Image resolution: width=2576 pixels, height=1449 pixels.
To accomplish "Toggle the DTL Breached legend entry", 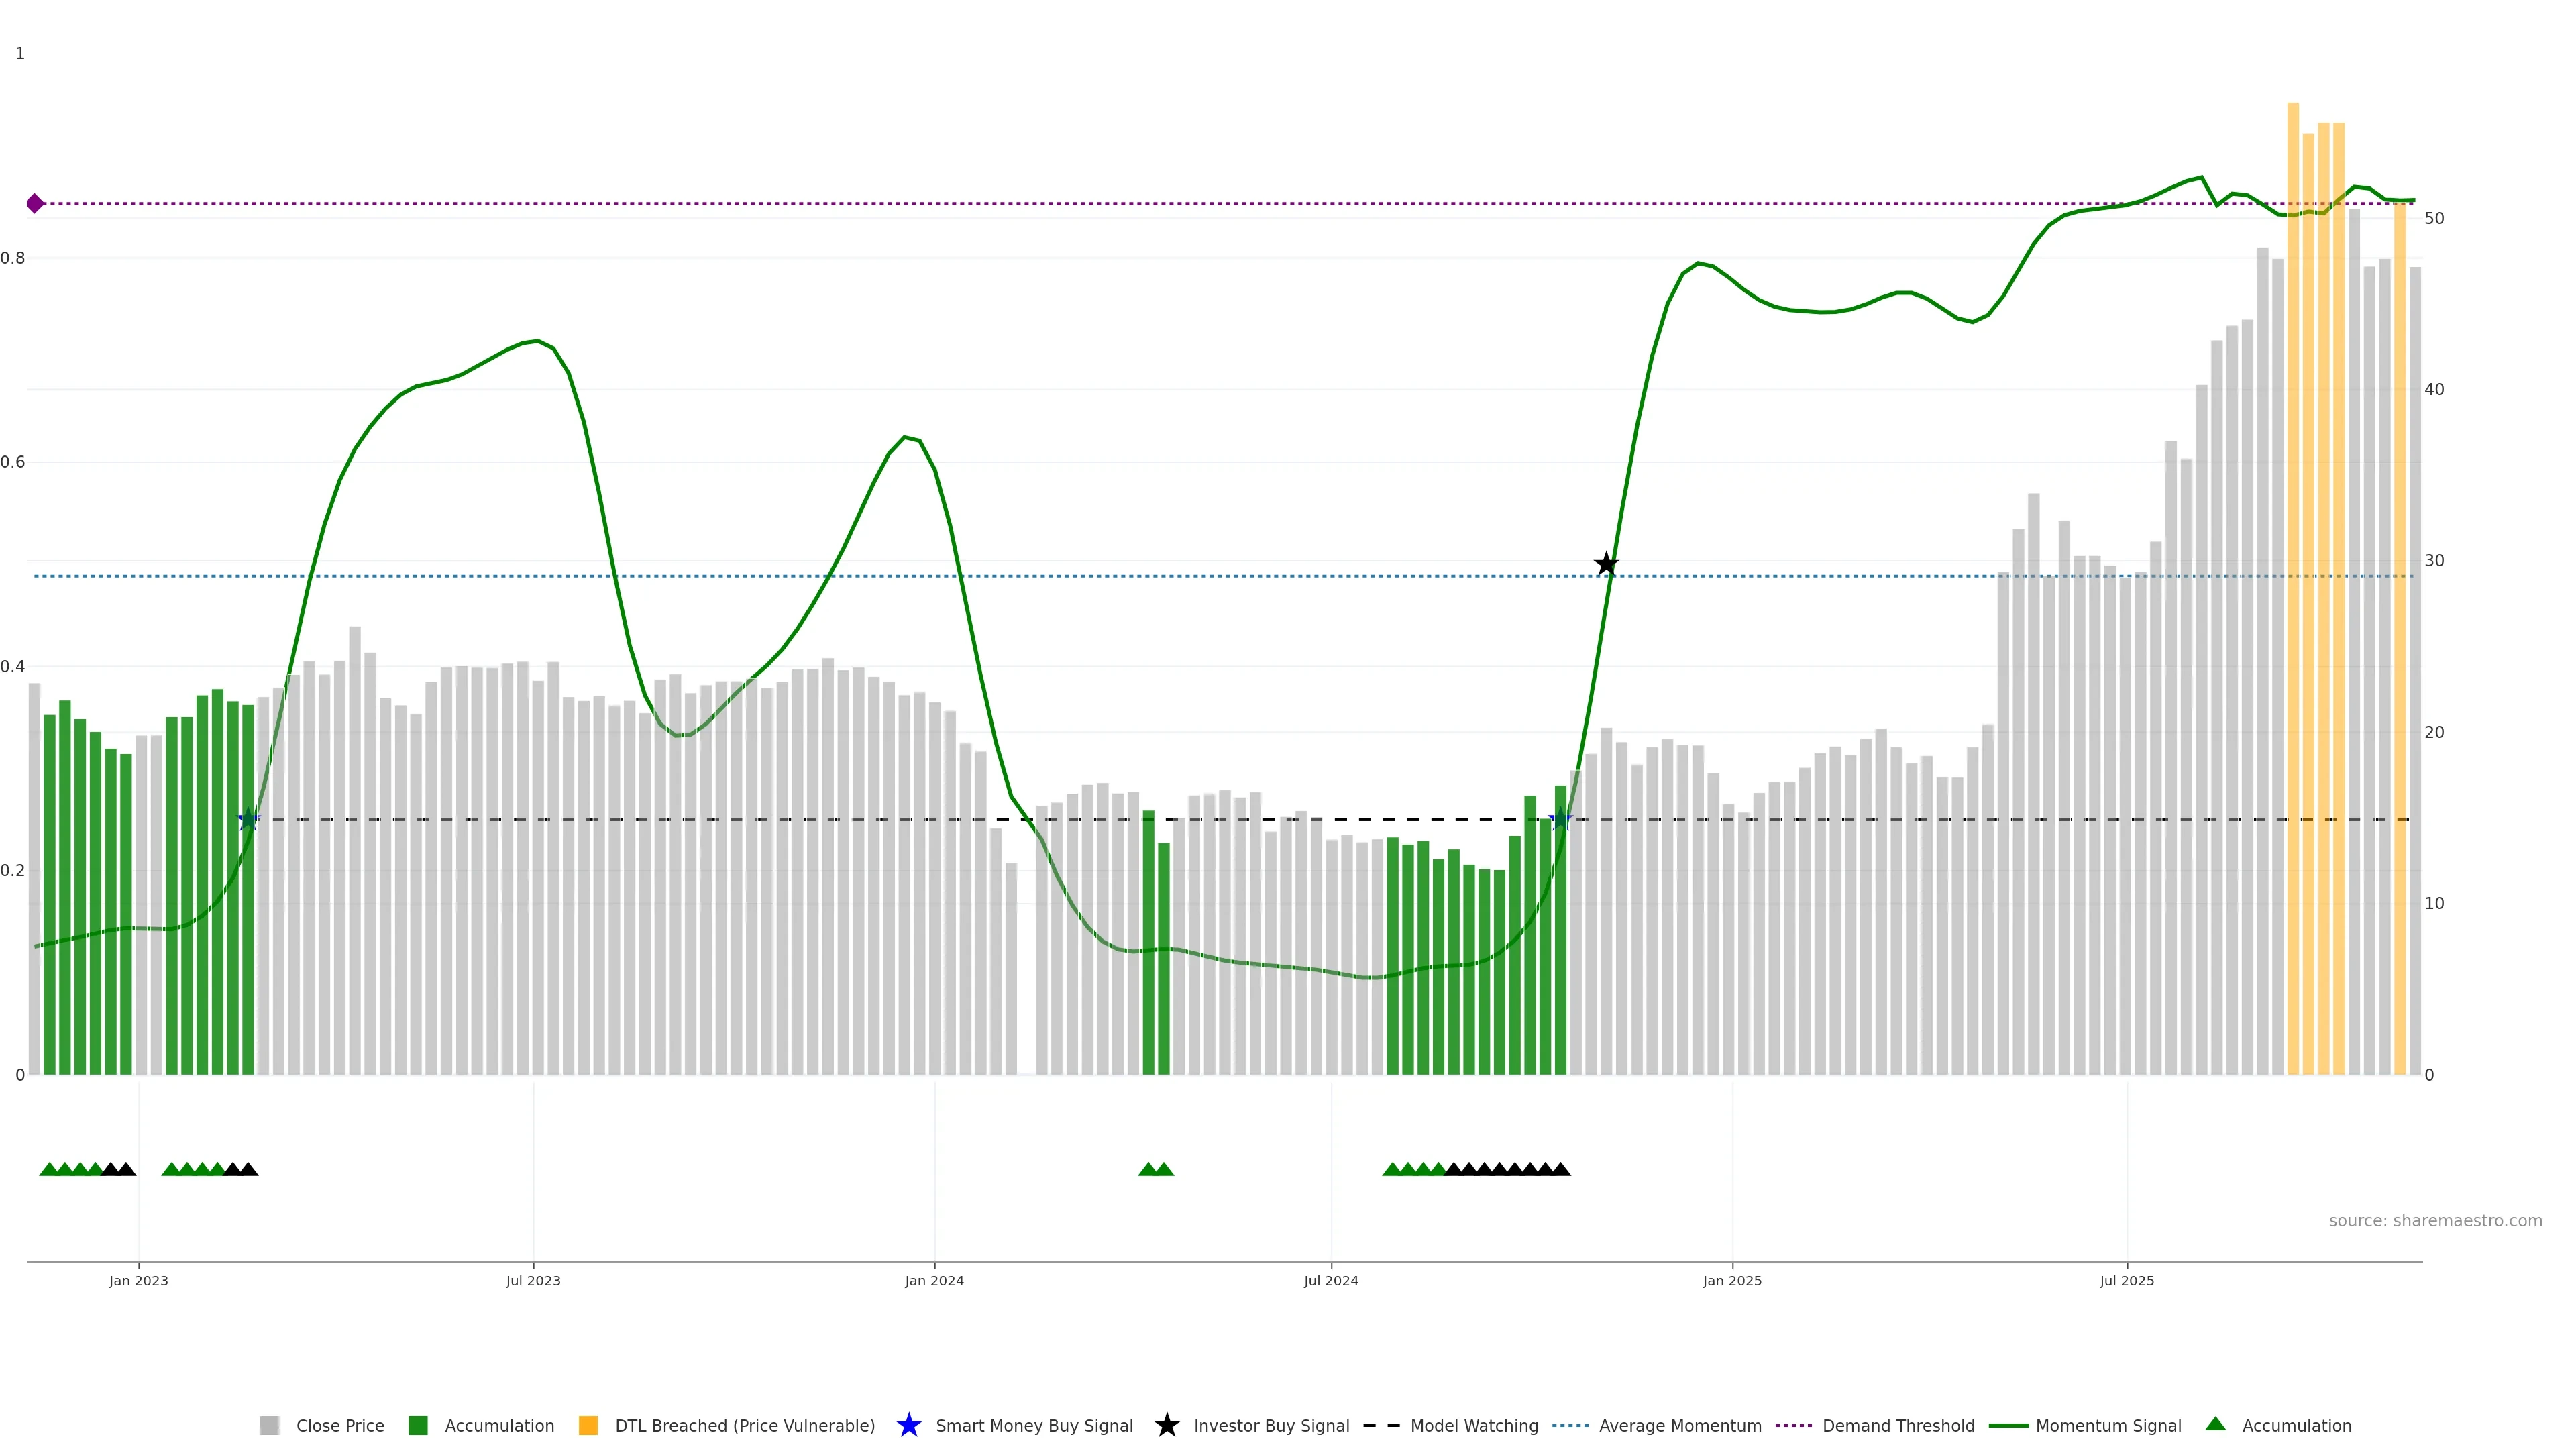I will click(744, 1425).
